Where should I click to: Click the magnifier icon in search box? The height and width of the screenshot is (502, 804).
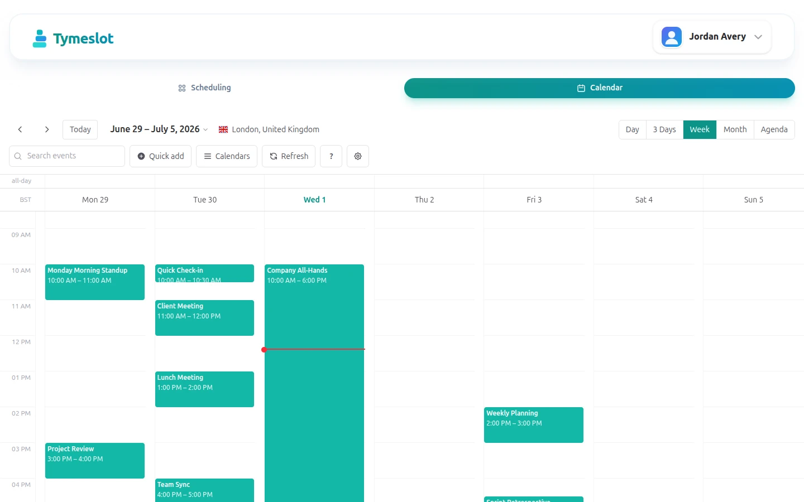pos(18,156)
